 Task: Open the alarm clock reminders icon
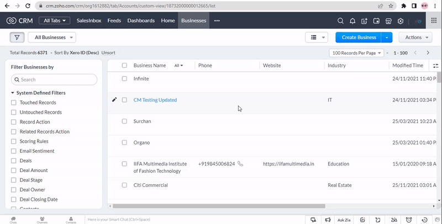point(409,220)
